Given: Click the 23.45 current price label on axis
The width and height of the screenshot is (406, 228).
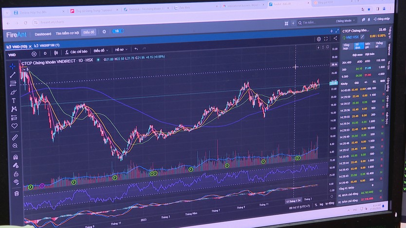Looking at the screenshot, I should (x=333, y=83).
